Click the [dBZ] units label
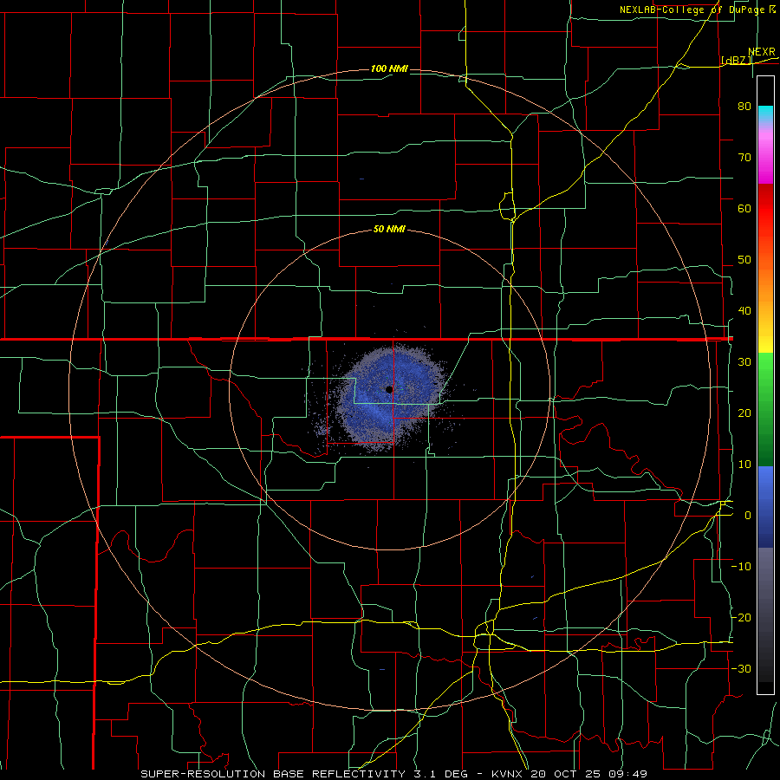 click(737, 60)
